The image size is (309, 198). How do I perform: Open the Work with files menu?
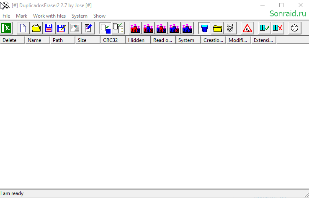pos(49,16)
